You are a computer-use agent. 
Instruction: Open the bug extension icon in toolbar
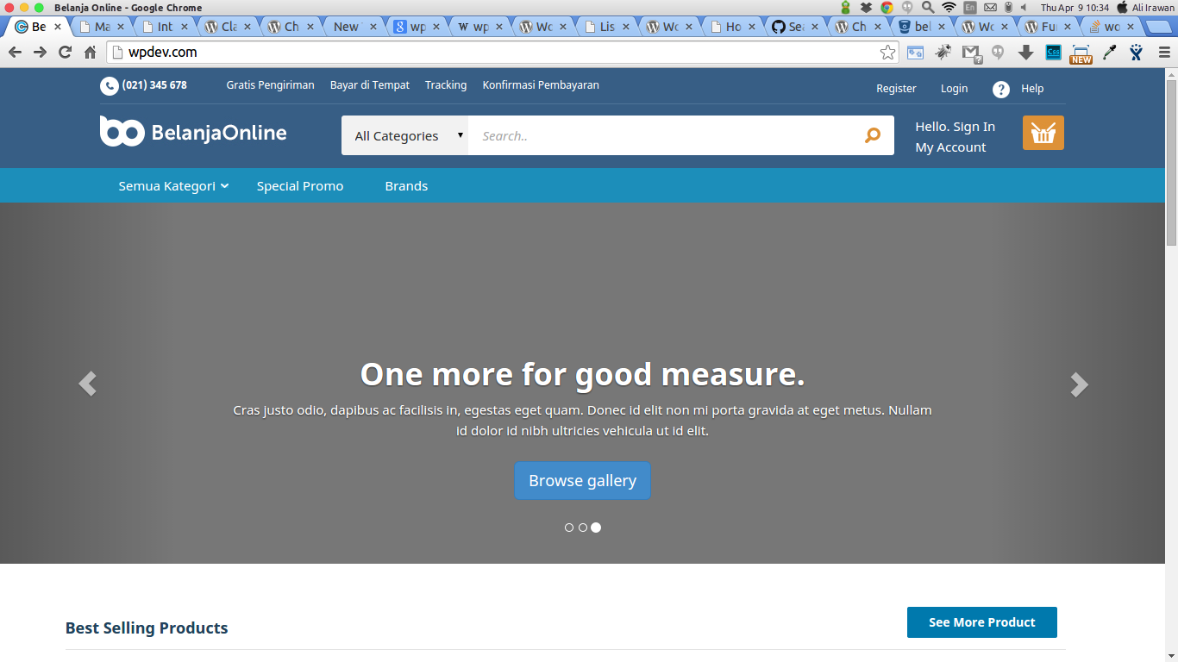[x=943, y=53]
